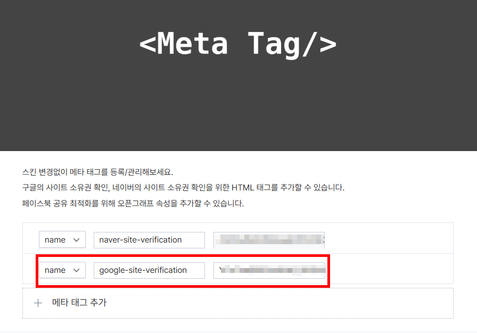Open the name dropdown in the naver row
This screenshot has width=477, height=333.
(x=62, y=239)
